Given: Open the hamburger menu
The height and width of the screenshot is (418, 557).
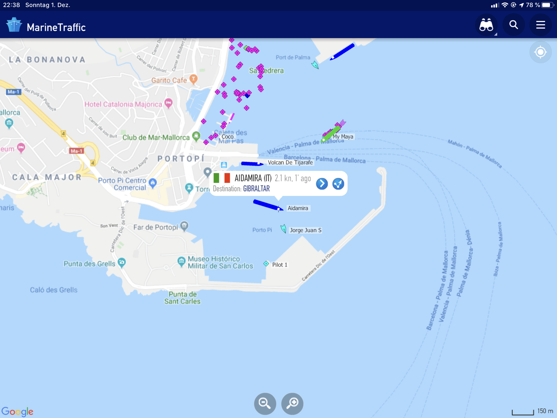Looking at the screenshot, I should coord(540,25).
